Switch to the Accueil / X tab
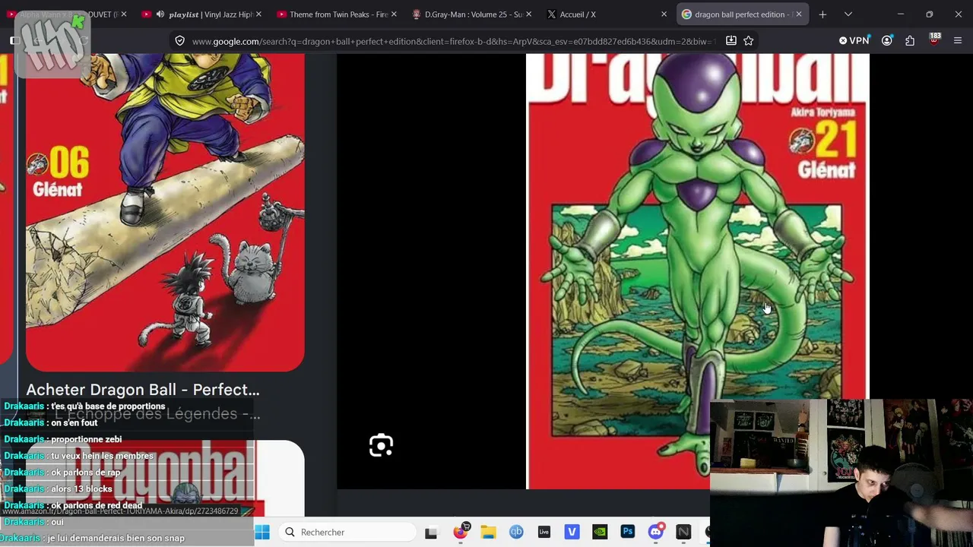The height and width of the screenshot is (547, 973). 607,14
